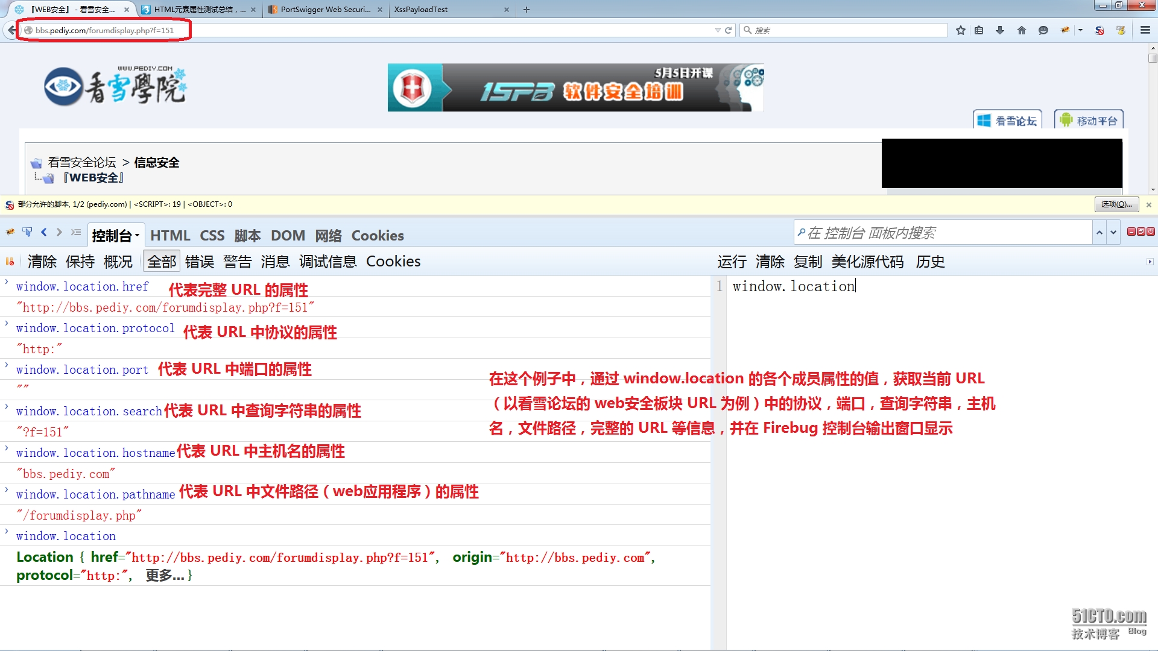Switch to the 脚本 panel
The width and height of the screenshot is (1158, 651).
tap(247, 236)
